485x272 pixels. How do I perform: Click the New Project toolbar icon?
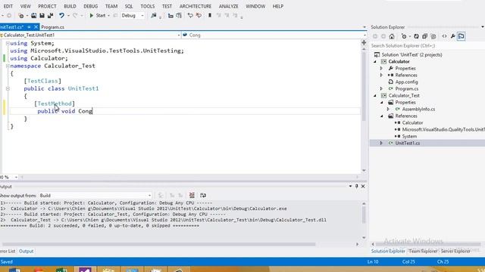pos(21,15)
